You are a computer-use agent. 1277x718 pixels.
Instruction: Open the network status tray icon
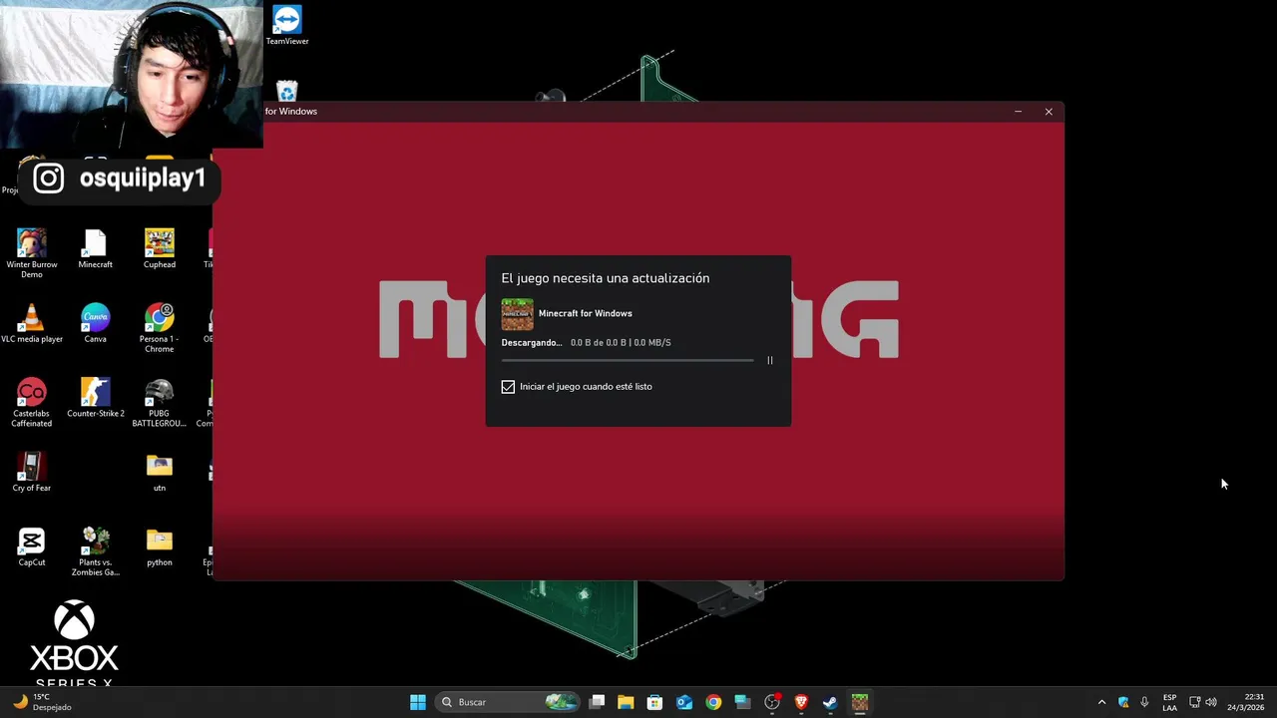click(x=1194, y=702)
